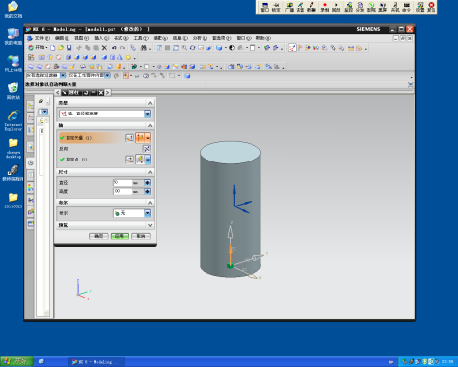Viewport: 458px width, 367px height.
Task: Open the 直径 diameter field options arrow
Action: coord(147,182)
